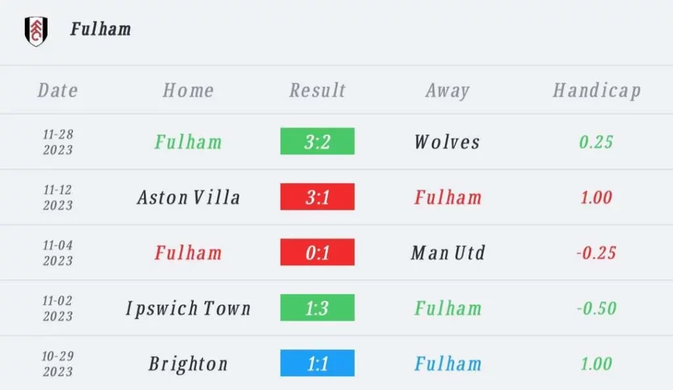The image size is (673, 390).
Task: Click the Fulham club crest icon
Action: tap(35, 30)
